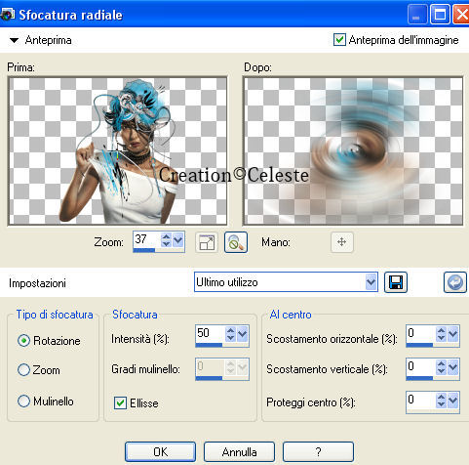Open Proteggi centro slider dropdown arrow
Image resolution: width=469 pixels, height=465 pixels.
click(x=452, y=401)
